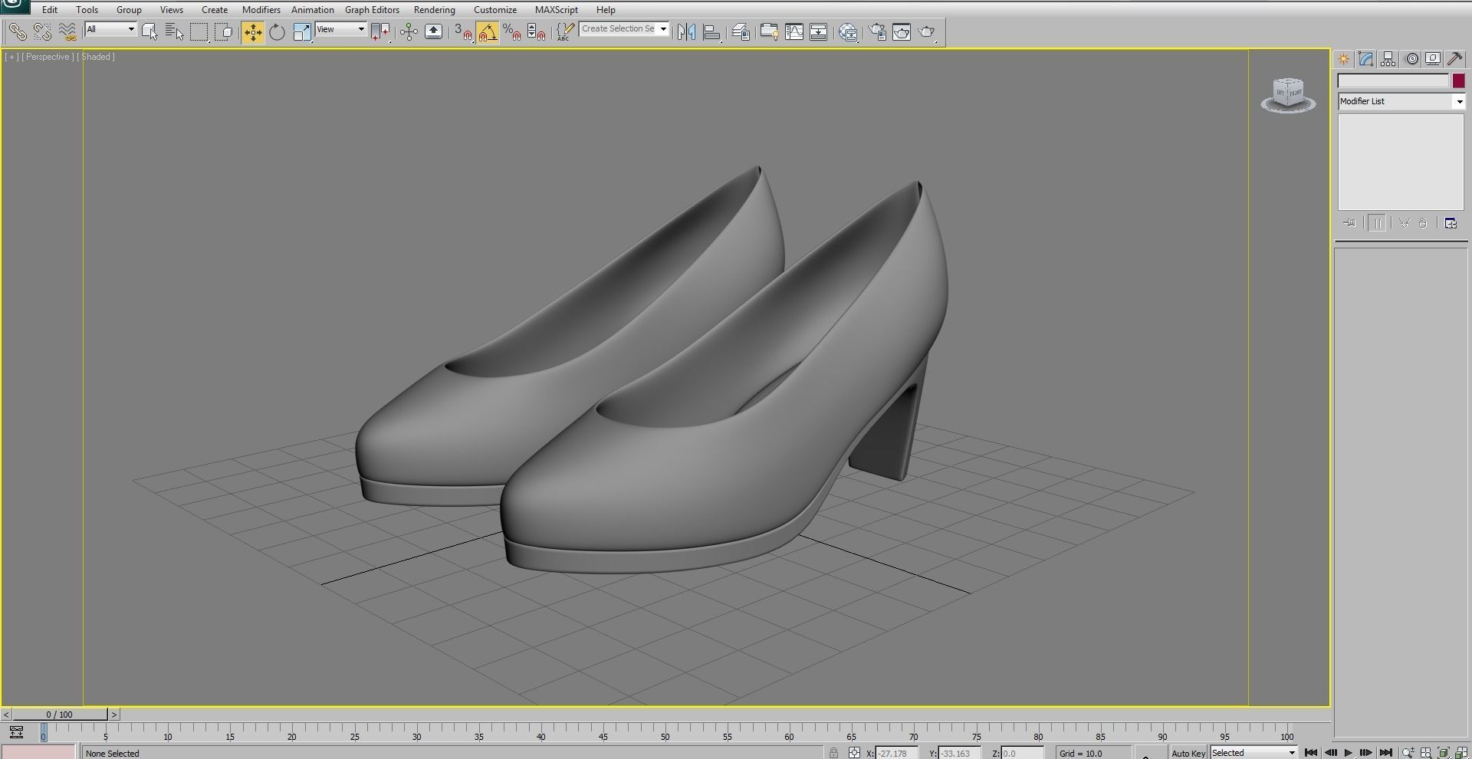Open the MAXScript menu
This screenshot has height=759, width=1472.
click(x=556, y=10)
